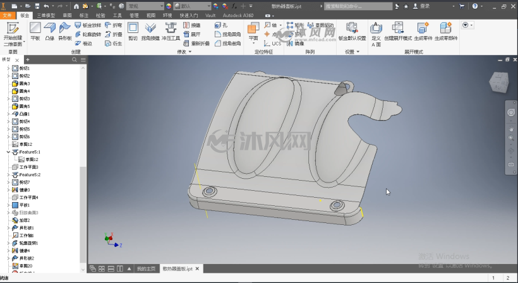Open the color wheel appearance adjuster

click(169, 6)
